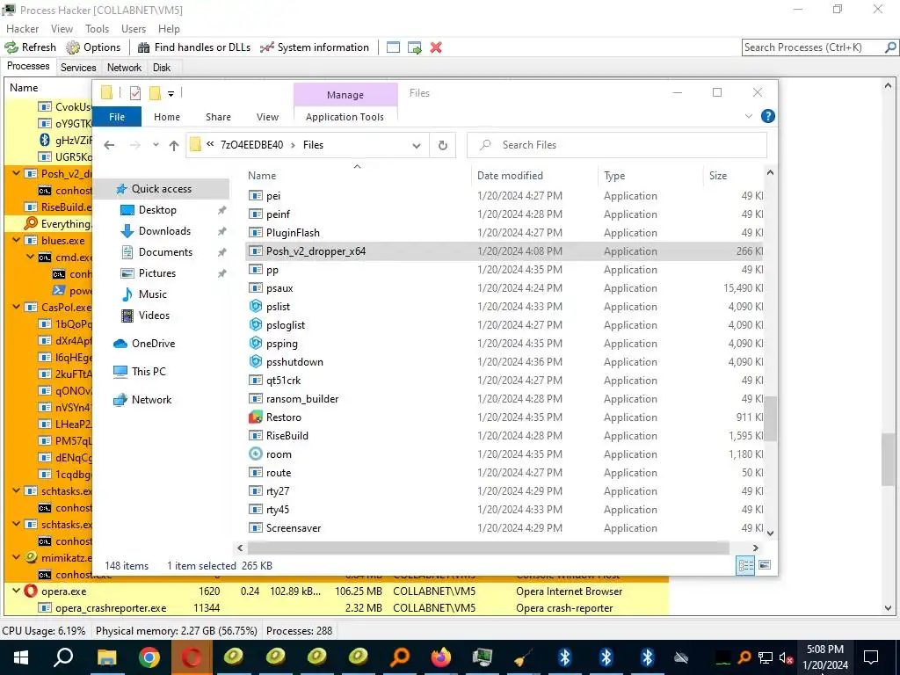
Task: Select opera_crashreporter.exe process row
Action: (x=337, y=608)
